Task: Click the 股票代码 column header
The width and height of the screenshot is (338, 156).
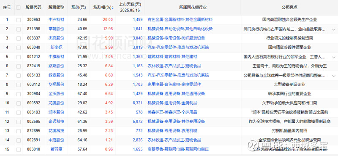Action: click(33, 7)
